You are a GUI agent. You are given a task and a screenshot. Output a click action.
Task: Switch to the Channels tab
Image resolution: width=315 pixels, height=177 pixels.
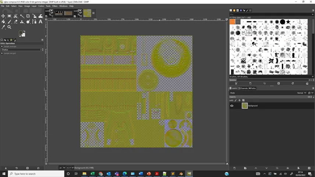(x=243, y=88)
